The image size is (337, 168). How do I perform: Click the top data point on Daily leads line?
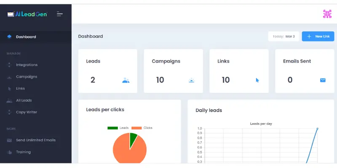tap(317, 129)
